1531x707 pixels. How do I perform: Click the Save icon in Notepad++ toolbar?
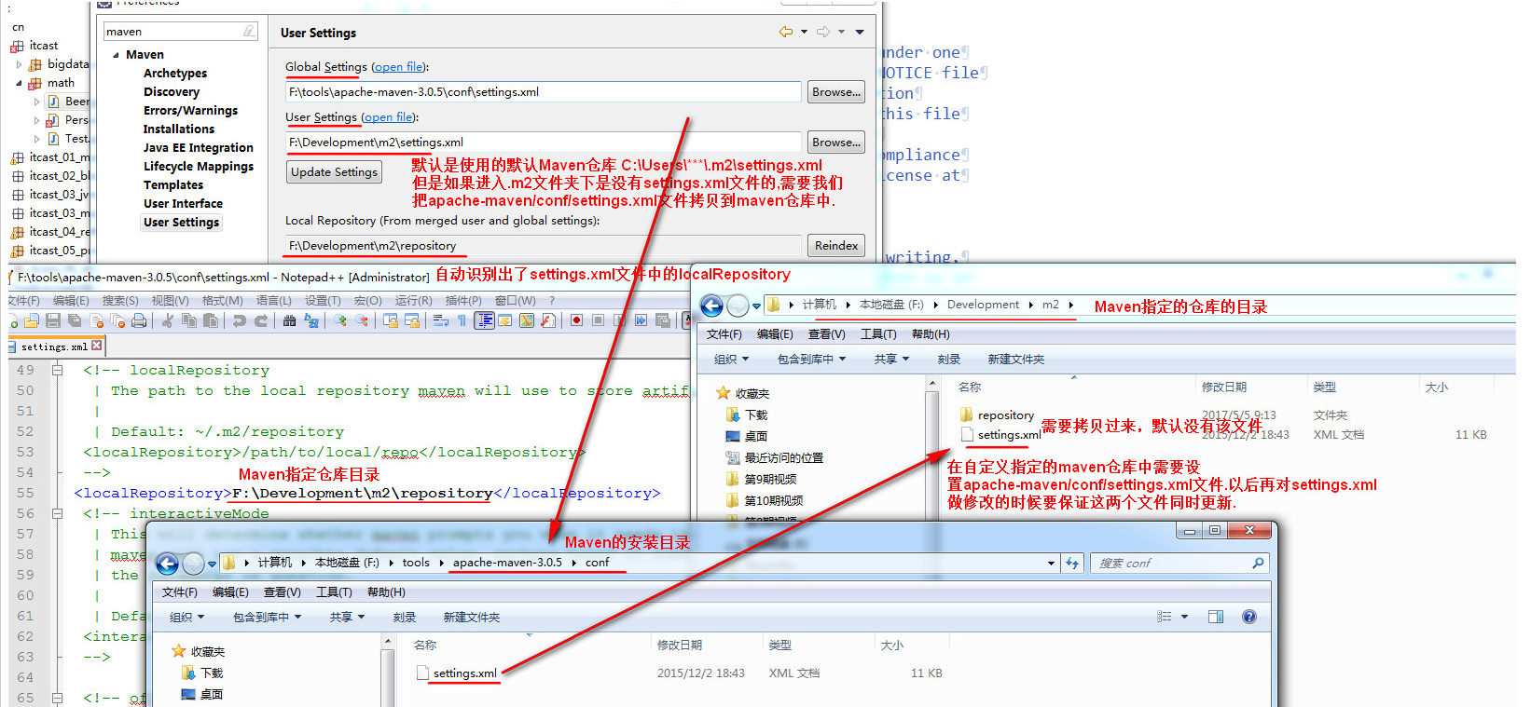point(52,320)
